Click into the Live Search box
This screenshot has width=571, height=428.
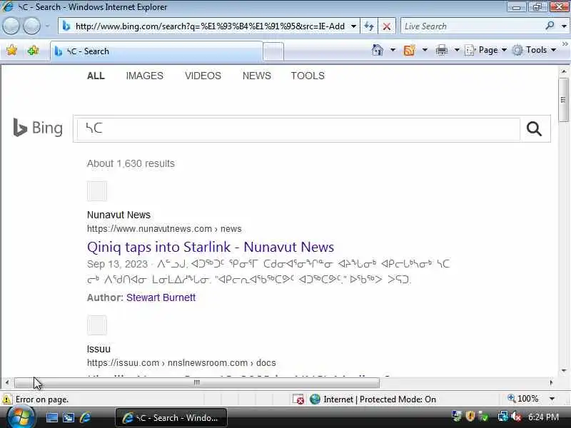[x=472, y=26]
